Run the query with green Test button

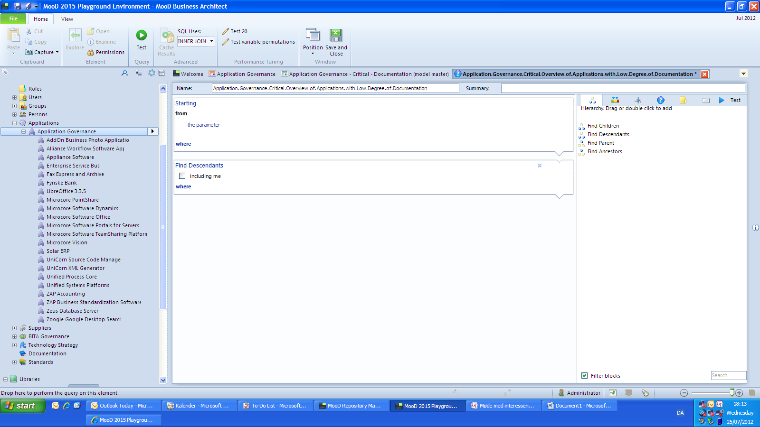click(142, 36)
